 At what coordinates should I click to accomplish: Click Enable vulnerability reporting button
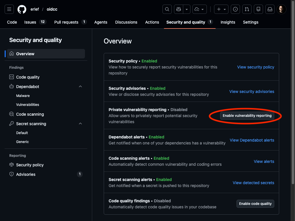pos(247,116)
